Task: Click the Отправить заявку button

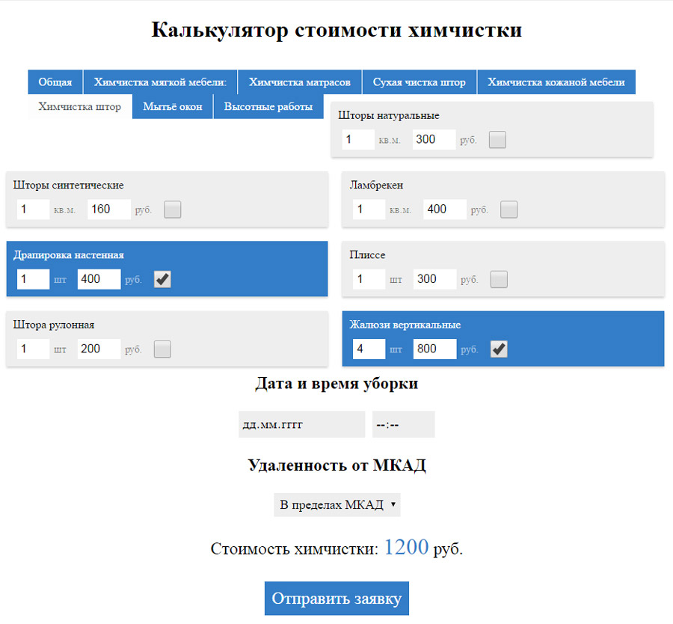Action: click(336, 599)
